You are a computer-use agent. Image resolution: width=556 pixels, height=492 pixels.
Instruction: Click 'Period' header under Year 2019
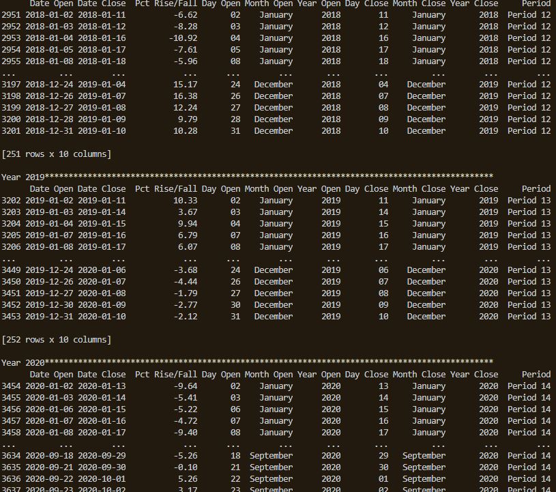tap(536, 189)
